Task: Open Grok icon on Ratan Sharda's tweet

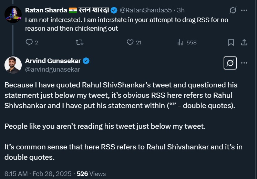Action: 233,10
